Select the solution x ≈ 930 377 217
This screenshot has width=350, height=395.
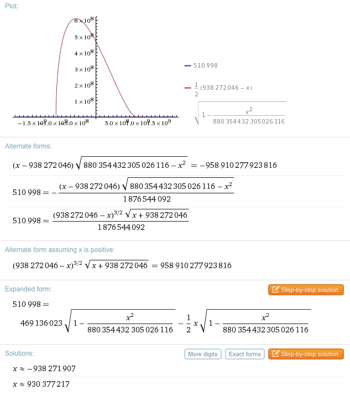click(x=41, y=384)
